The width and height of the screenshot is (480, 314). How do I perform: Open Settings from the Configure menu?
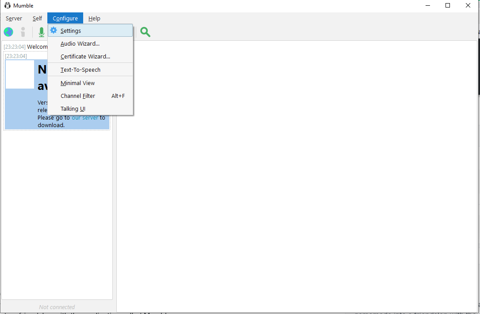71,31
